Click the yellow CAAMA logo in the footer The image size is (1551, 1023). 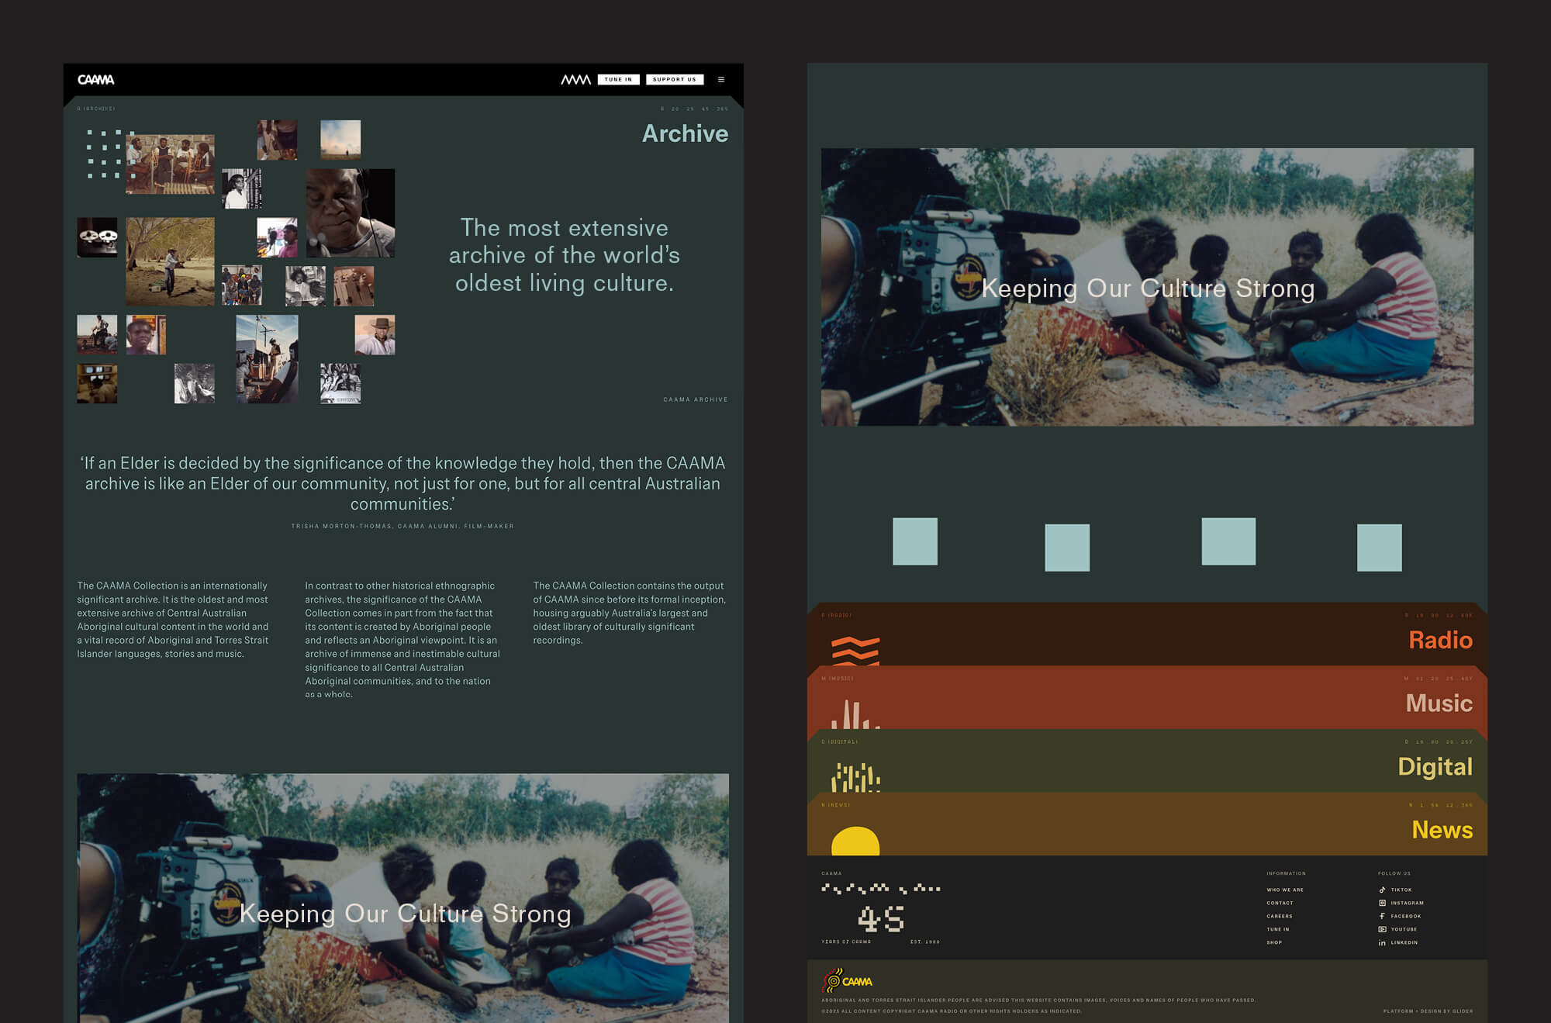pos(847,981)
